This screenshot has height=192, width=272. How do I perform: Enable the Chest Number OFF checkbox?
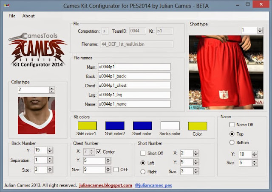116,170
